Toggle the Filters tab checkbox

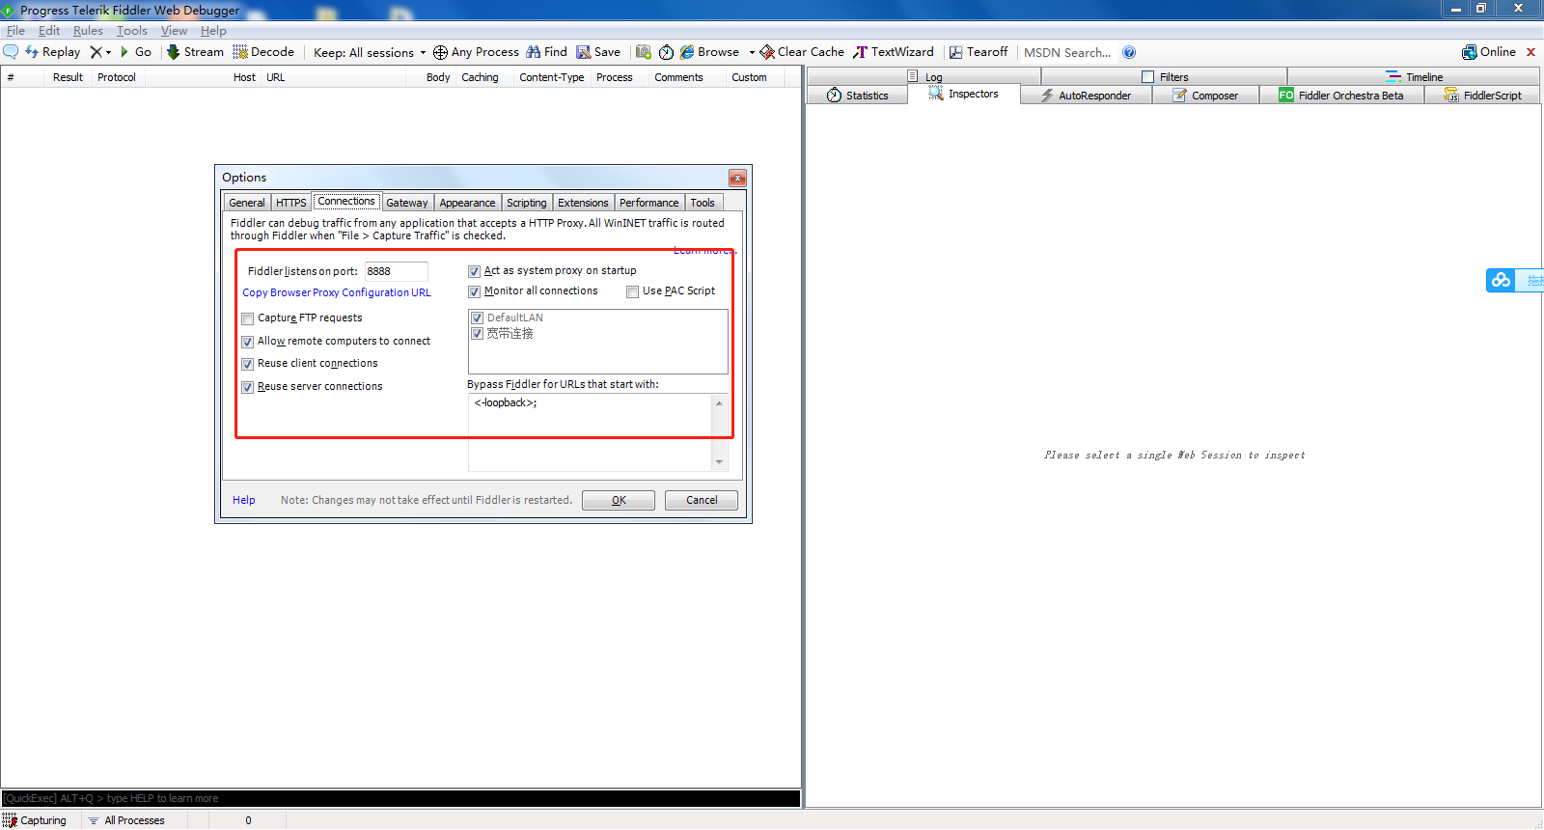[1147, 77]
